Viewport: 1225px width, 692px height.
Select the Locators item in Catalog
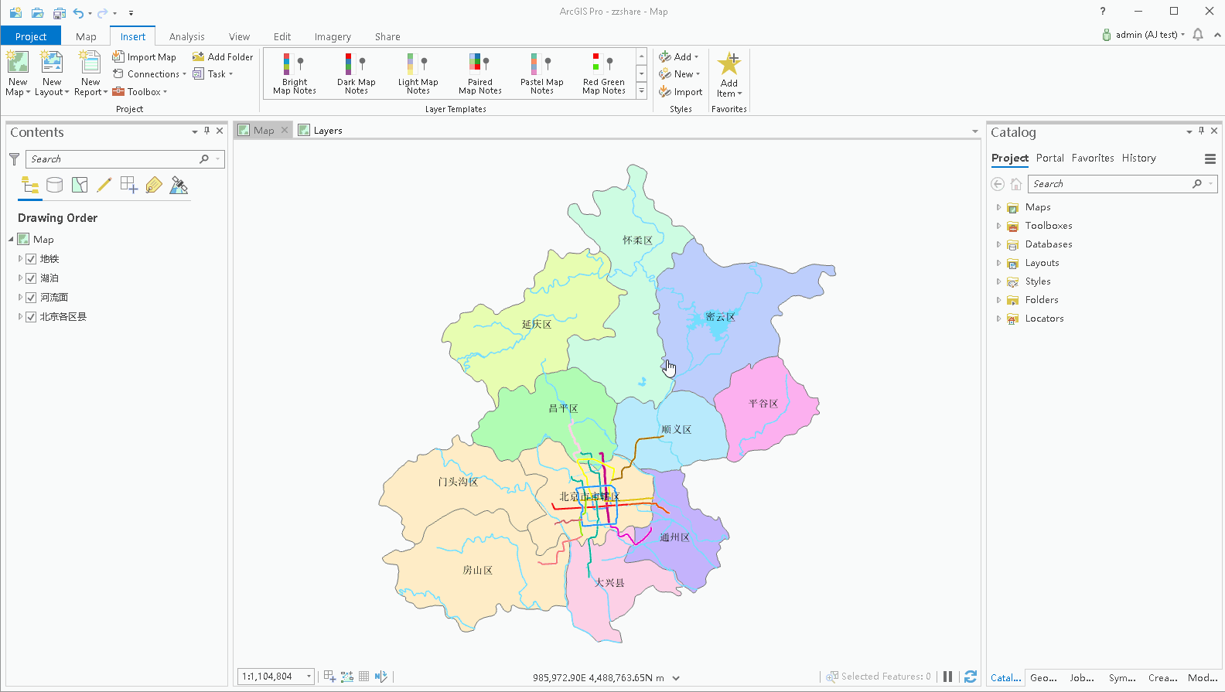[1044, 319]
